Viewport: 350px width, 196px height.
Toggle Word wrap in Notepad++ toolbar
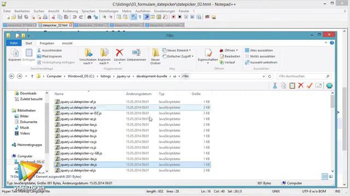[133, 17]
